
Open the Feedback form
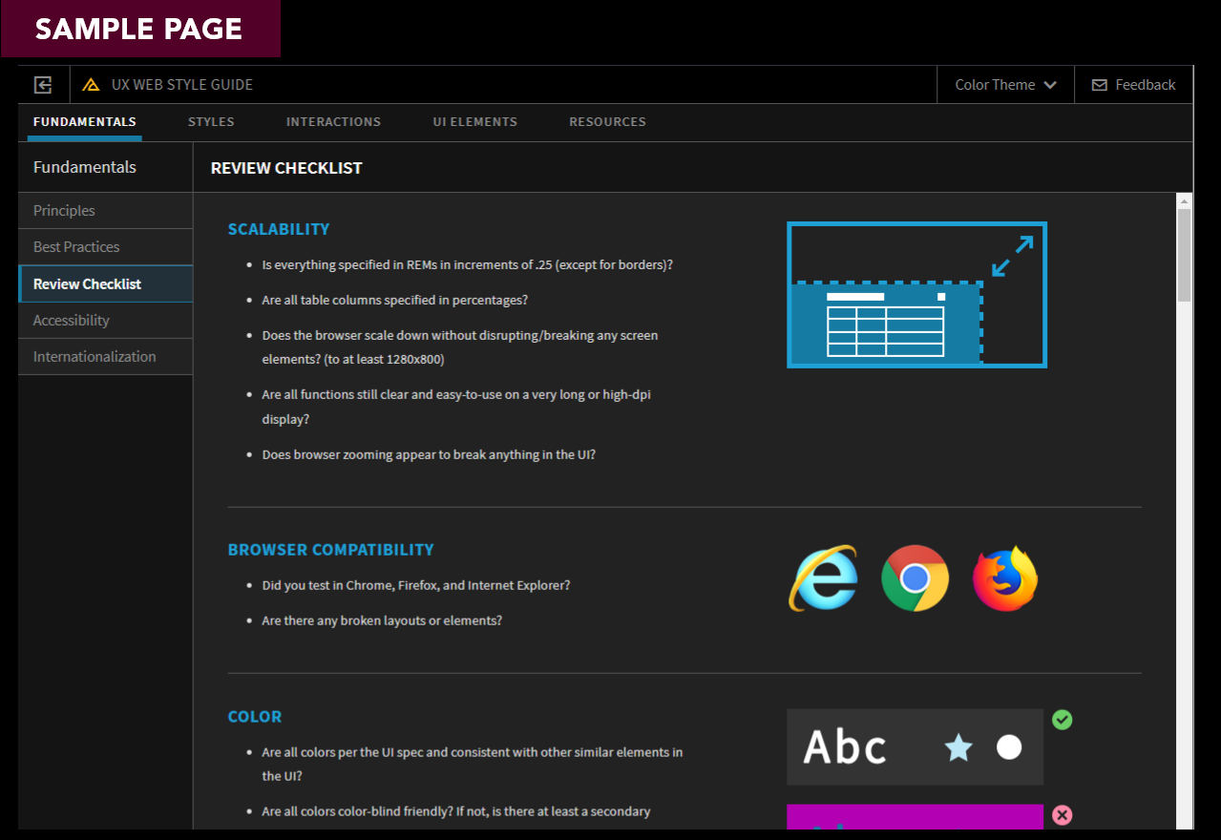point(1133,85)
